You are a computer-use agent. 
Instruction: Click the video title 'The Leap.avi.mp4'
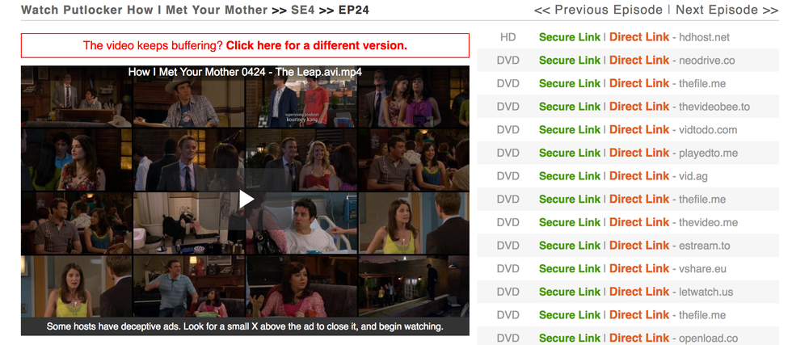coord(245,72)
